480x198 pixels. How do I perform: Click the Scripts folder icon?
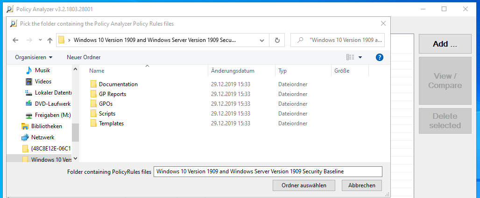pos(93,113)
